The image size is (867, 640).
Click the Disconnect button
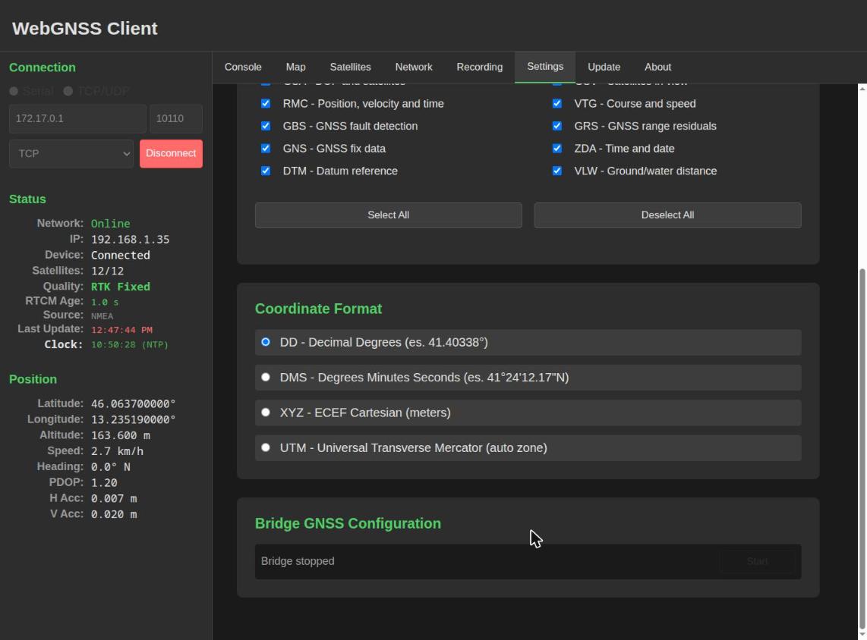click(x=171, y=153)
